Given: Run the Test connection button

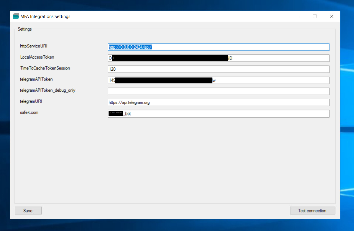Looking at the screenshot, I should [x=312, y=211].
